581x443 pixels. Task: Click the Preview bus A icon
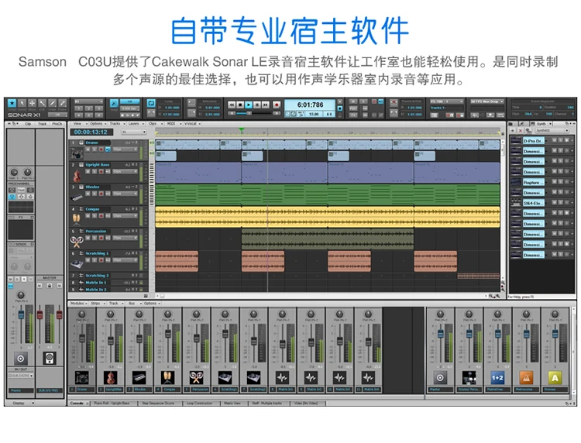click(555, 378)
